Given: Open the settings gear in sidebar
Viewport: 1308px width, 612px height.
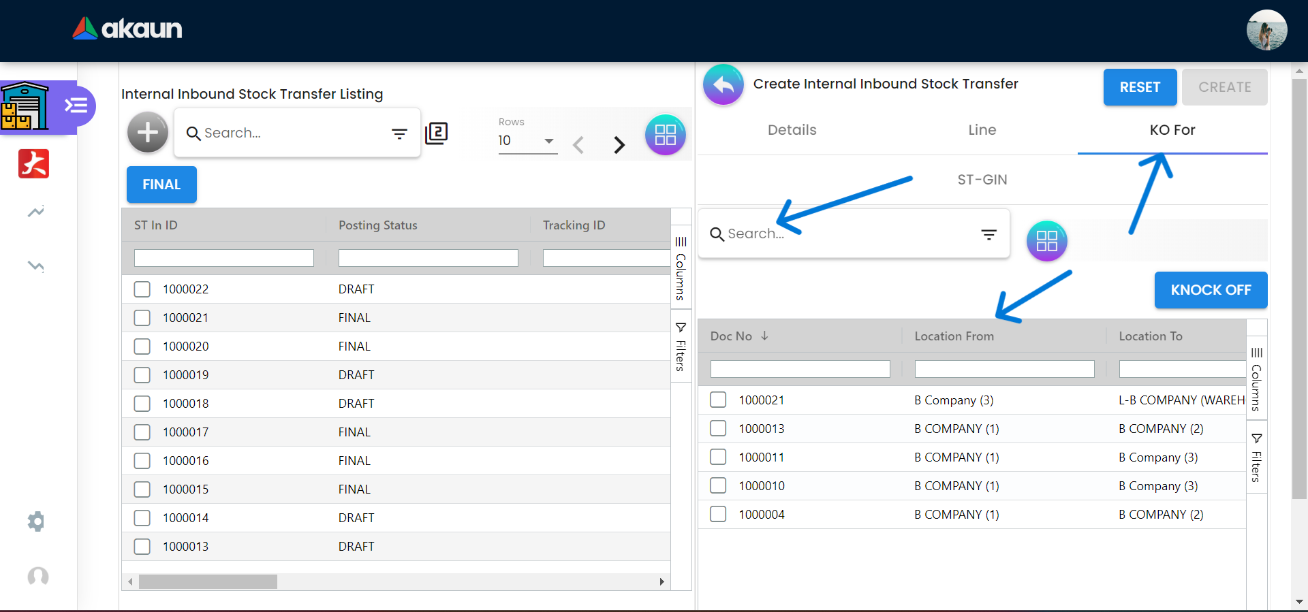Looking at the screenshot, I should pos(36,521).
